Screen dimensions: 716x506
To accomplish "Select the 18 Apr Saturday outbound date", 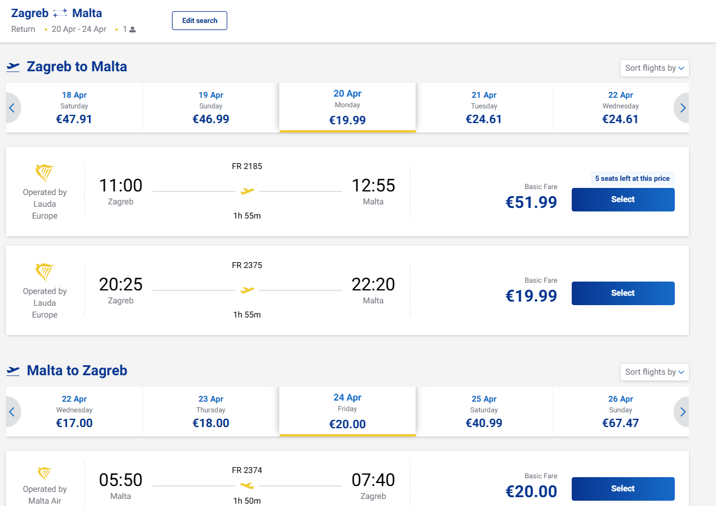I will coord(74,108).
